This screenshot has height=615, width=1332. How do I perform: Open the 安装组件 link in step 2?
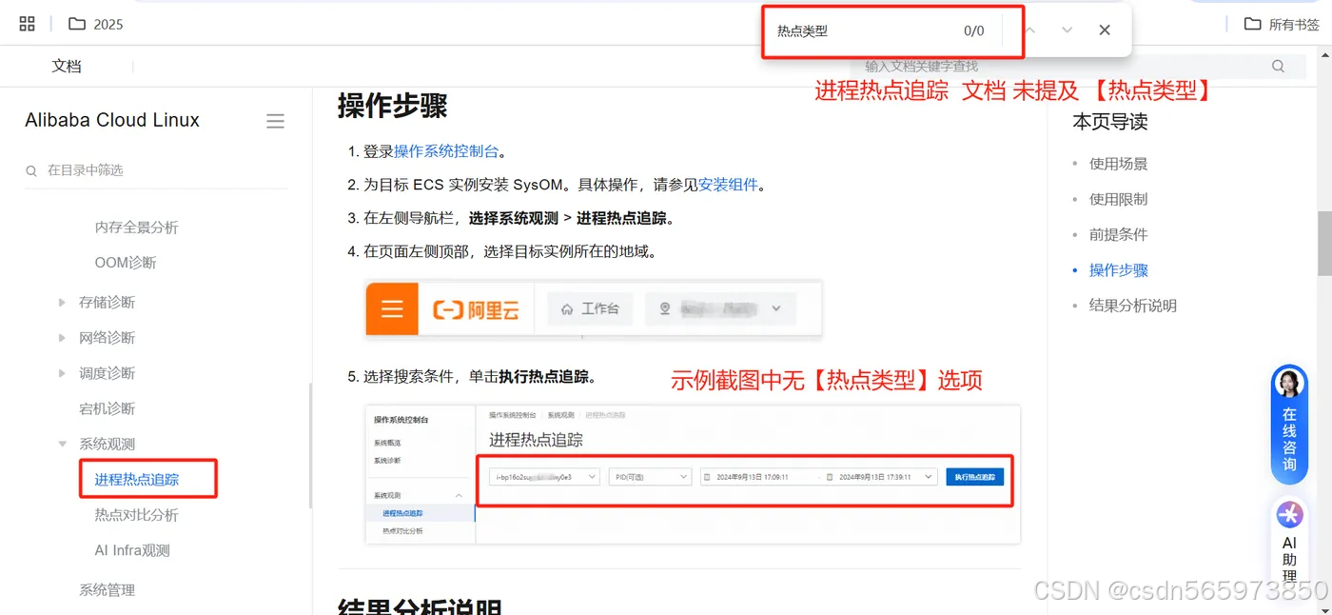(726, 184)
